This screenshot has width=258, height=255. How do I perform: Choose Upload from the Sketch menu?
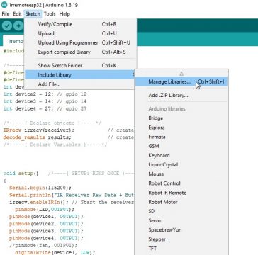(80, 33)
